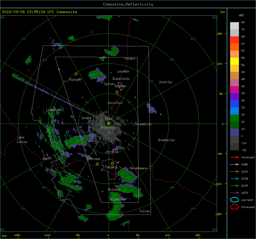The image size is (256, 239).
Task: Click the white 04DK arrow in legend
Action: [x=234, y=164]
